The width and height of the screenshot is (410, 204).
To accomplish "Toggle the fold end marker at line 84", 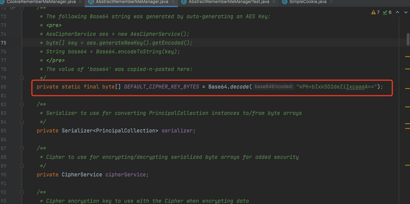I will [22, 122].
